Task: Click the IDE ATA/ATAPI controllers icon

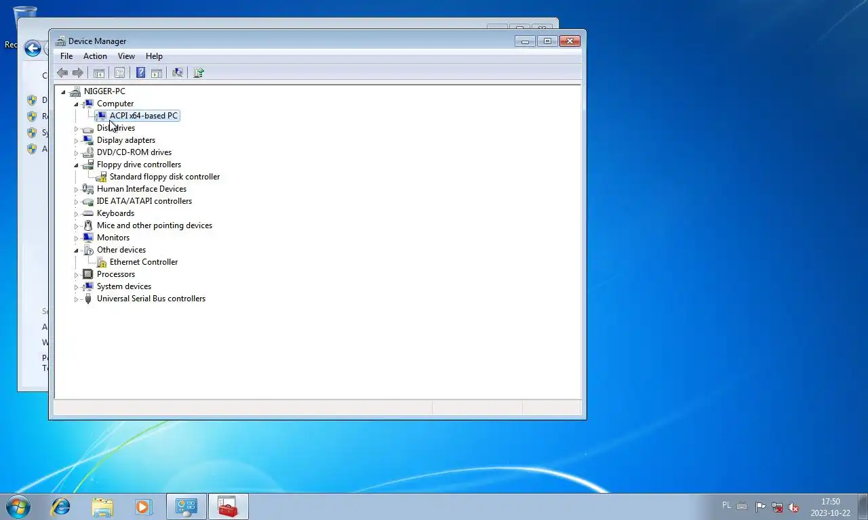Action: pyautogui.click(x=87, y=201)
